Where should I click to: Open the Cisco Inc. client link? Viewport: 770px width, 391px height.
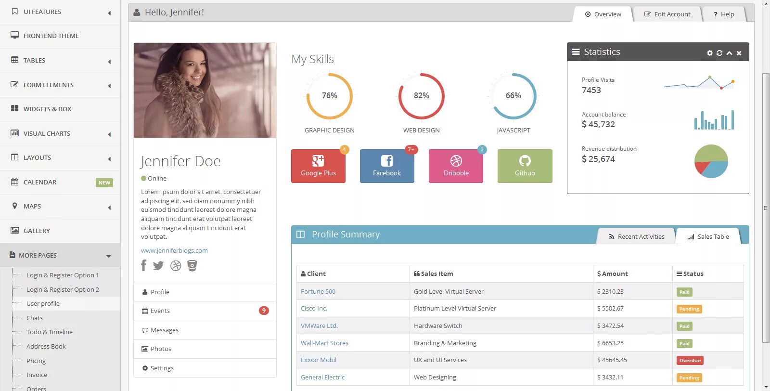tap(314, 308)
